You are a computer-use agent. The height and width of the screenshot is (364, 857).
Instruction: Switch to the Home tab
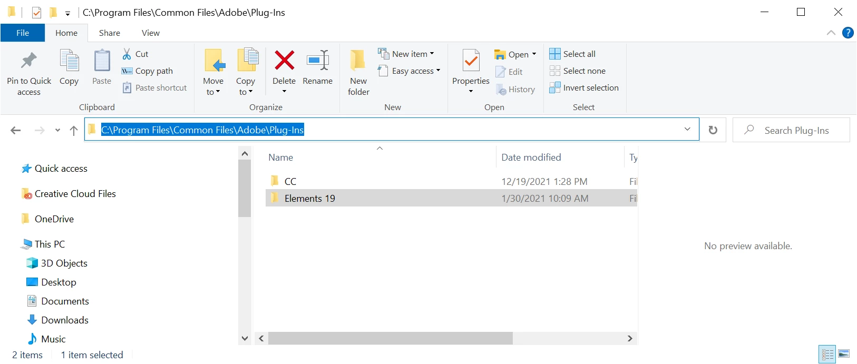pos(66,33)
